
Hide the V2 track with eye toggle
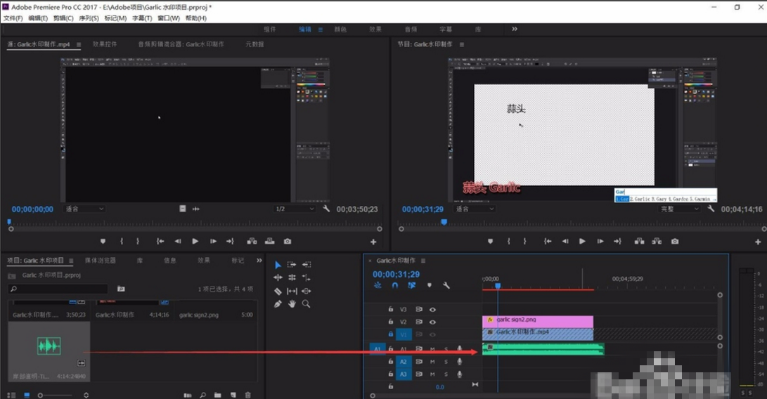[x=432, y=322]
